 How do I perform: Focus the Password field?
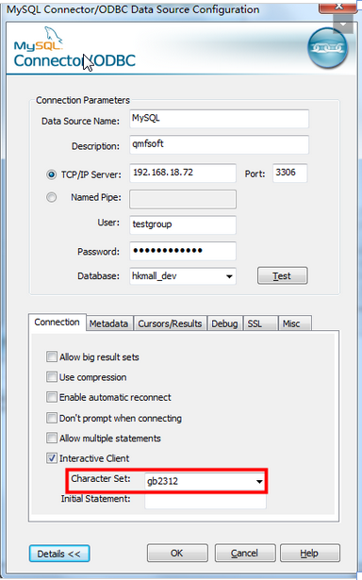pyautogui.click(x=183, y=251)
